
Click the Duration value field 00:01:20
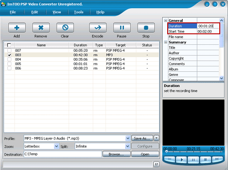click(x=208, y=26)
